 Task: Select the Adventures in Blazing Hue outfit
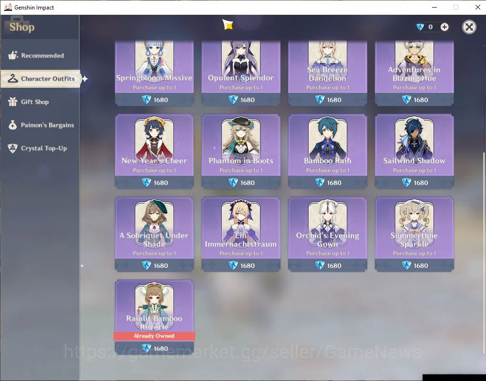pos(414,73)
